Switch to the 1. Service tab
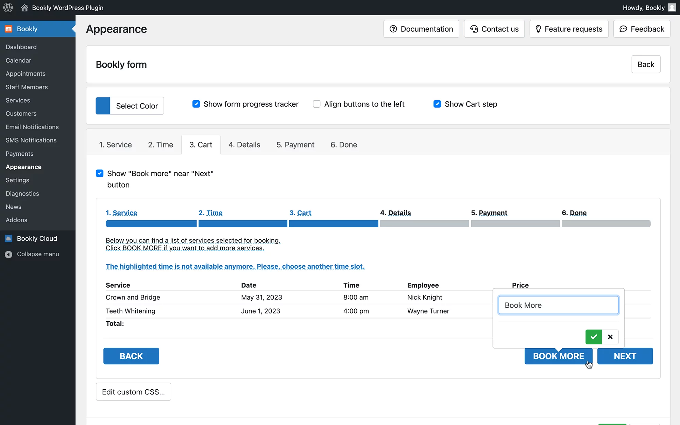Viewport: 680px width, 425px height. 115,145
